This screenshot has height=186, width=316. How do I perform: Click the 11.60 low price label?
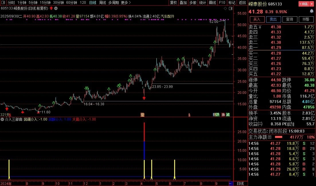(x=46, y=112)
